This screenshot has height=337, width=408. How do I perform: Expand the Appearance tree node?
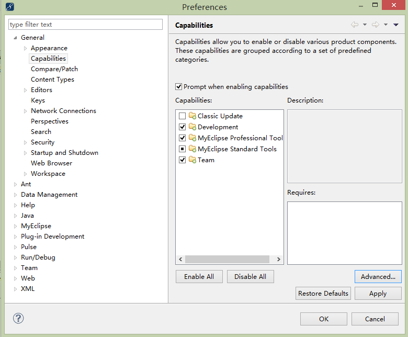coord(25,48)
